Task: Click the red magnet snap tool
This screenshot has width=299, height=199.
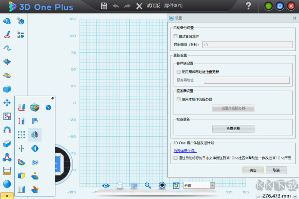Action: point(7,130)
